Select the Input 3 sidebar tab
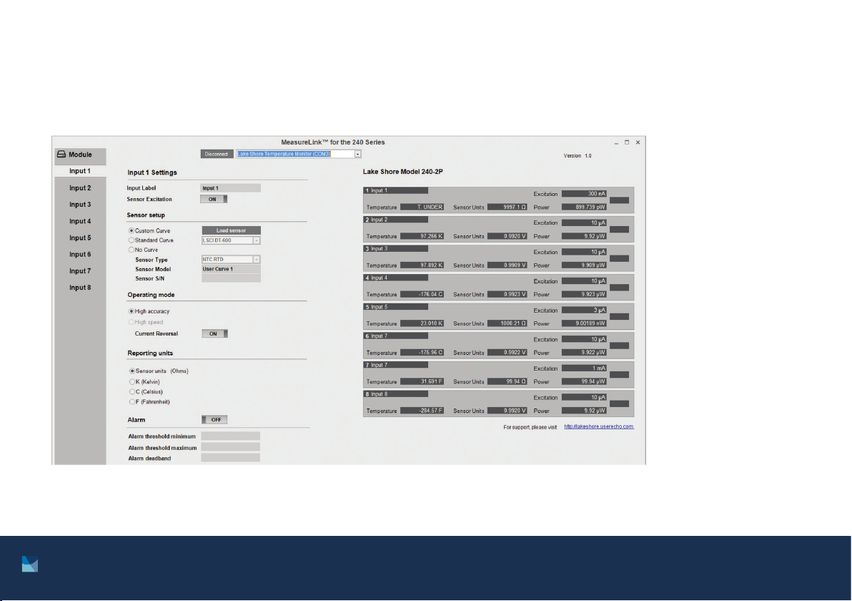 click(x=80, y=205)
